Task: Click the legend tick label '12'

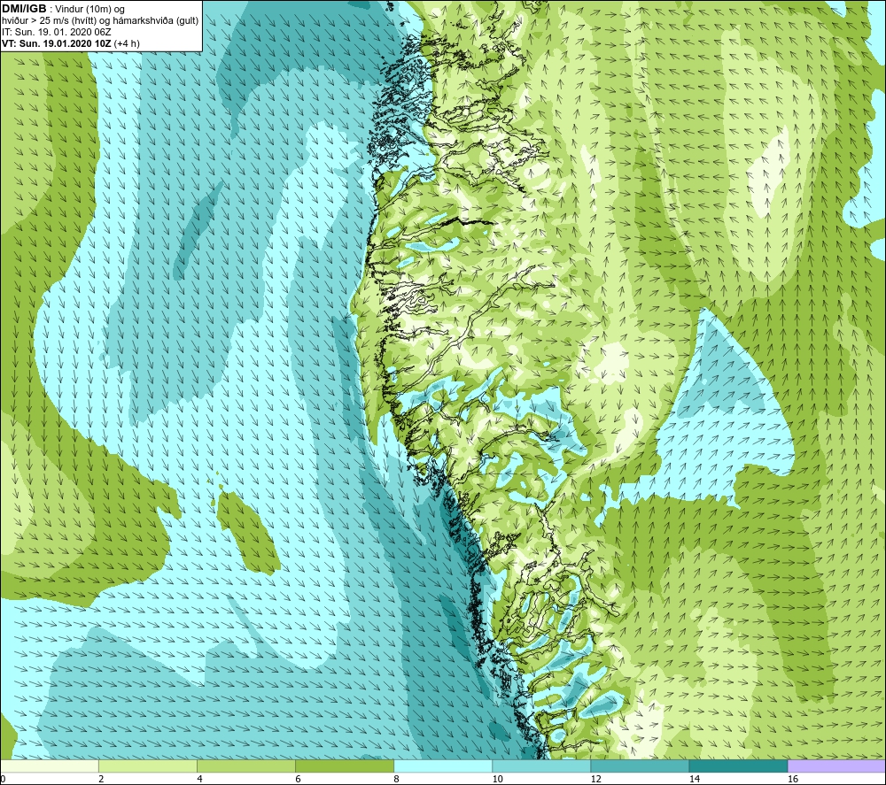Action: pos(595,779)
